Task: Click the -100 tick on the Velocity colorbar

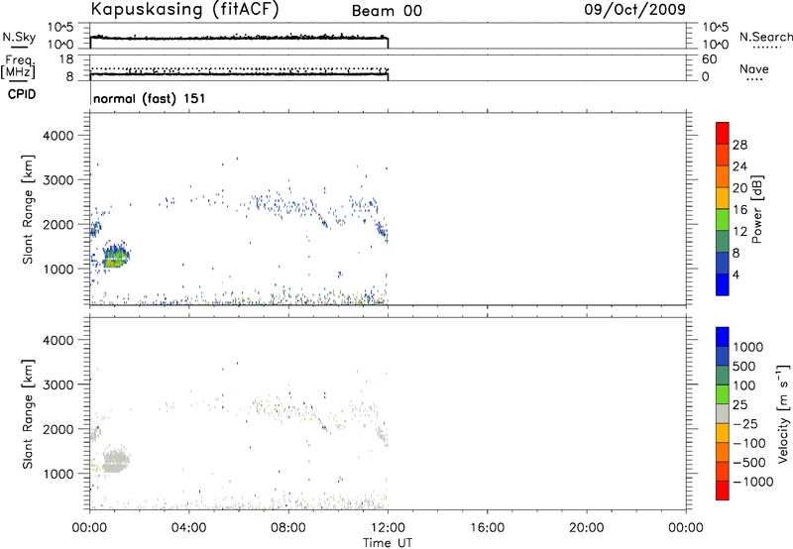Action: pos(749,443)
